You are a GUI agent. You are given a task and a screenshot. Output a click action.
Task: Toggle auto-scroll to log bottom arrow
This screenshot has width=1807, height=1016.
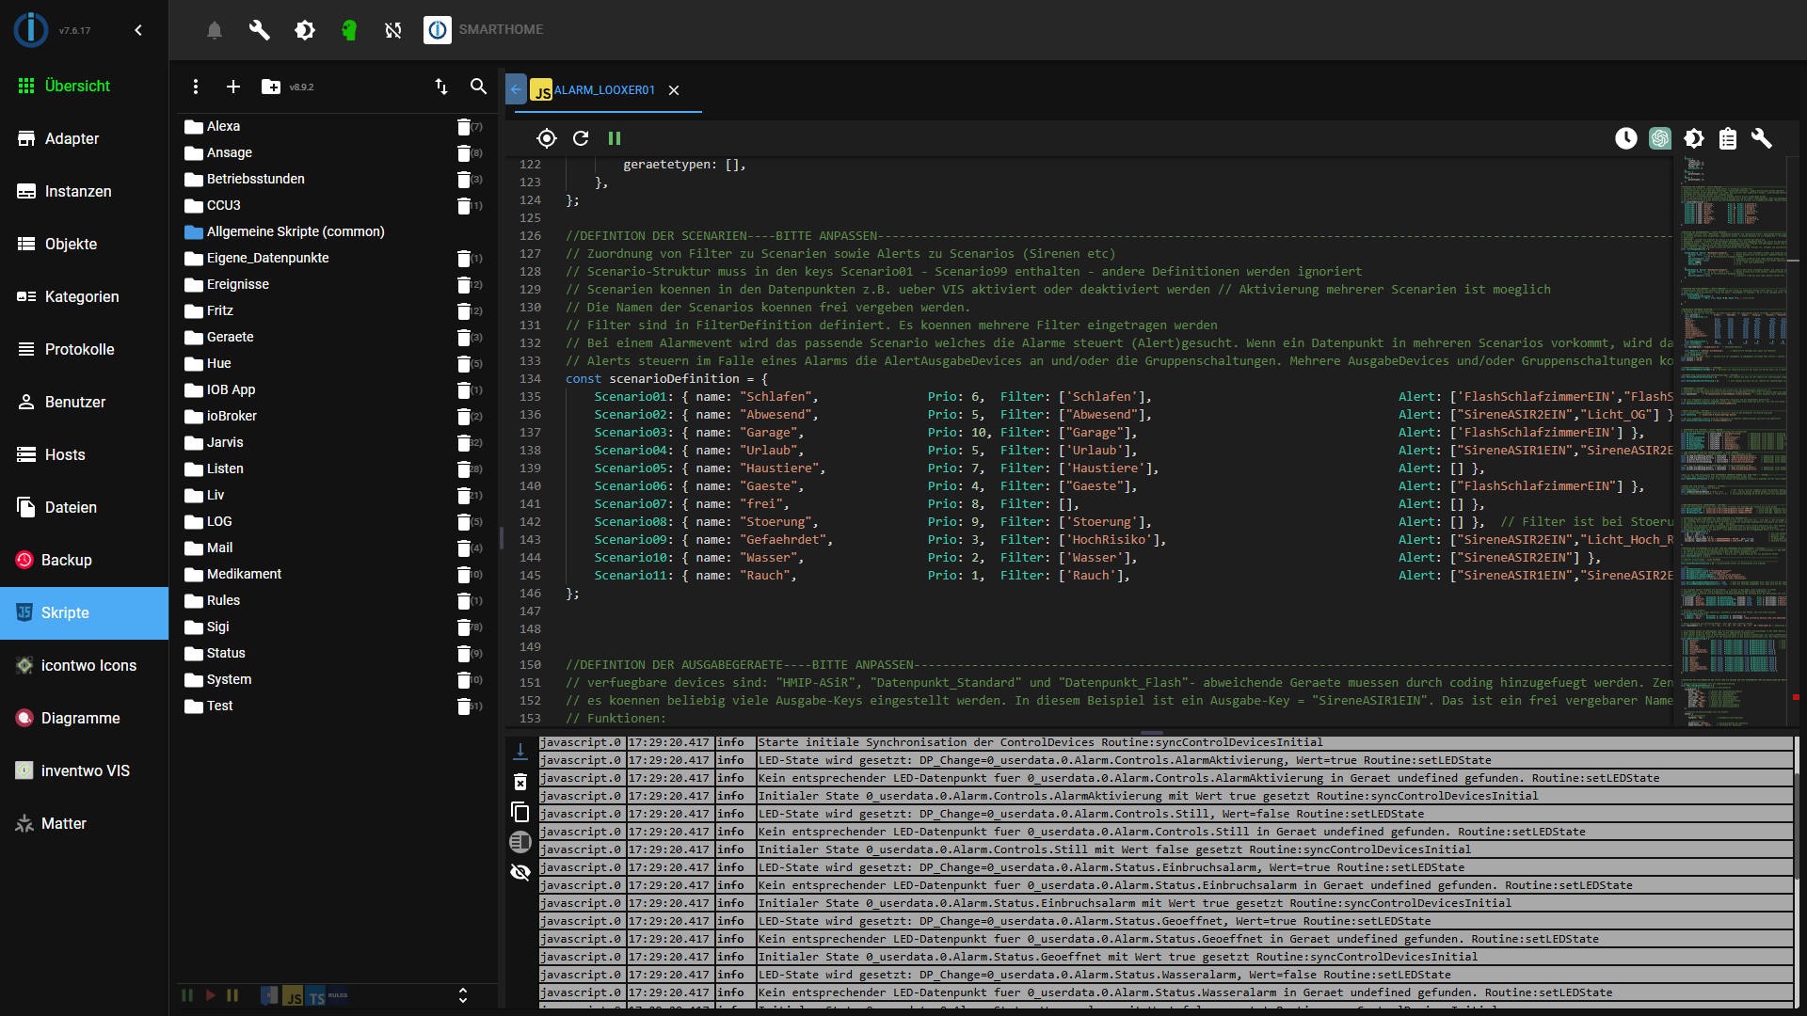tap(520, 751)
